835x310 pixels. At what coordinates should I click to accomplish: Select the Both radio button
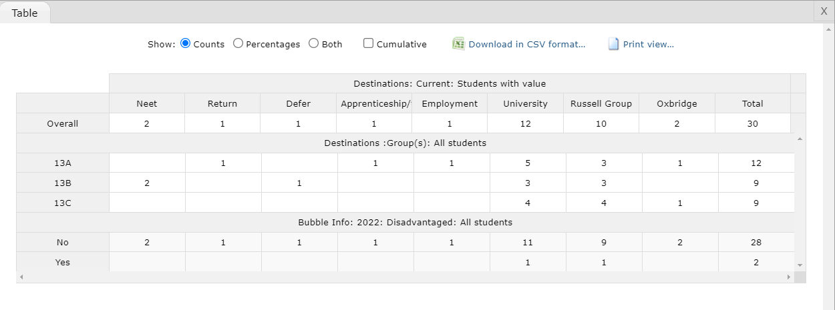tap(314, 43)
